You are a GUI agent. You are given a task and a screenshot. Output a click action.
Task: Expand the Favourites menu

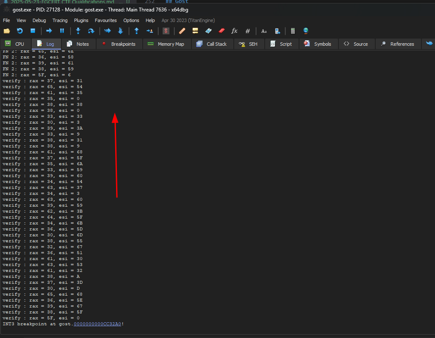(106, 20)
